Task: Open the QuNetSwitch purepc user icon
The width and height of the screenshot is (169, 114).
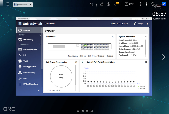Action: 135,24
